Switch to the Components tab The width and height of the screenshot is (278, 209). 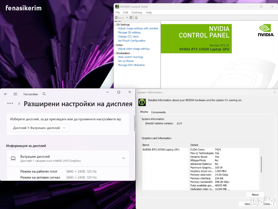coord(158,112)
